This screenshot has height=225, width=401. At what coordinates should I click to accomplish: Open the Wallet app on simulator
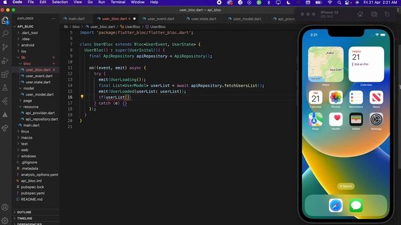point(356,119)
